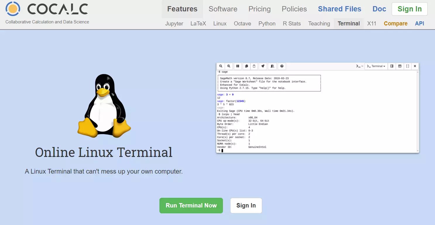435x225 pixels.
Task: Click the terminal prompt tilde path indicator
Action: pos(360,66)
